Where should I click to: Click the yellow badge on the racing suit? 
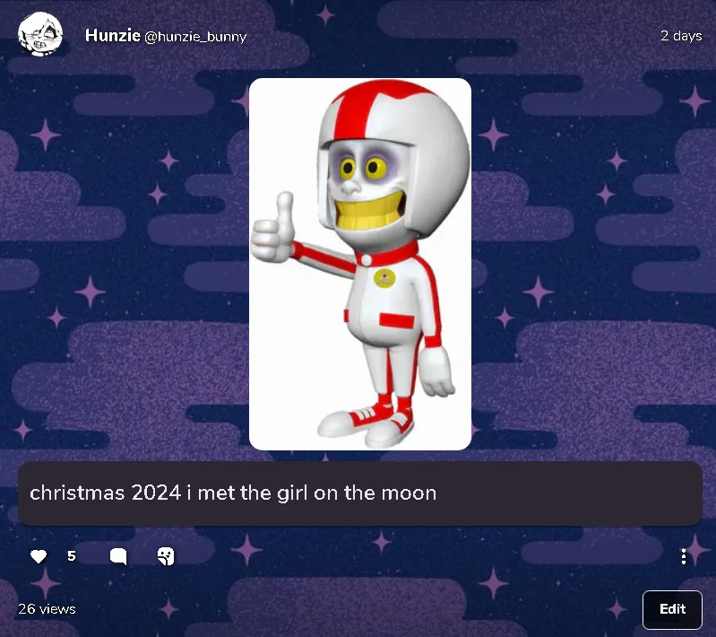[384, 278]
